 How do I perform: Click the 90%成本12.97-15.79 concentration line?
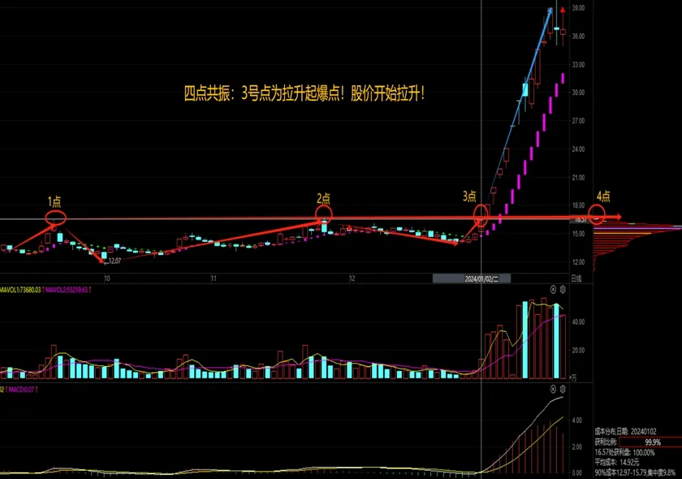pos(636,472)
